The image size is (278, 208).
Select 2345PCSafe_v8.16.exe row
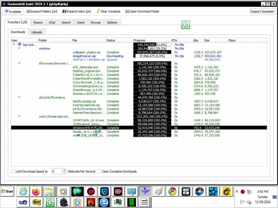click(139, 120)
